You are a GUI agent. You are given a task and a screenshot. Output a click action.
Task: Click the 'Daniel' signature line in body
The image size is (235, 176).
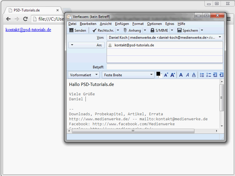pyautogui.click(x=76, y=99)
